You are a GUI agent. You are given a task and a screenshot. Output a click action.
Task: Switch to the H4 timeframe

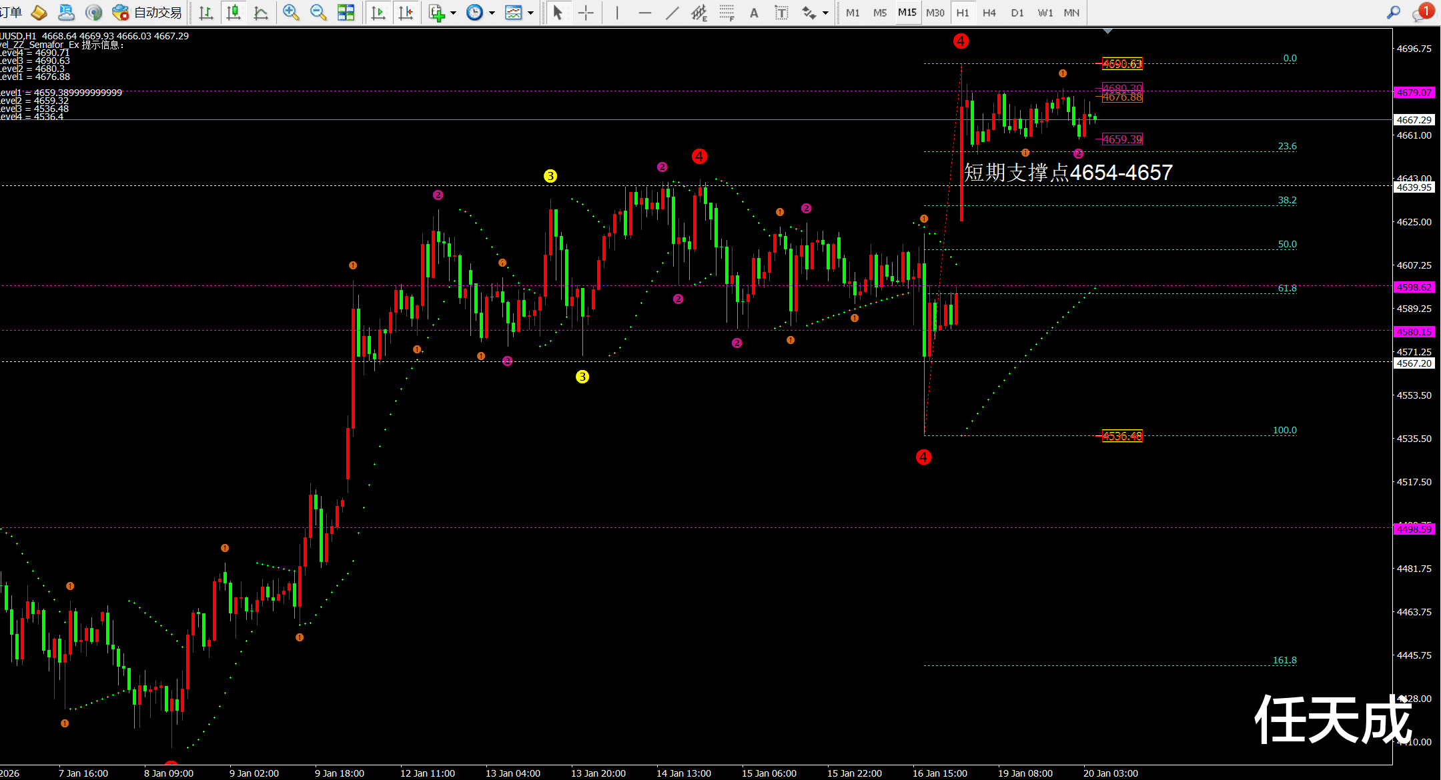coord(989,13)
